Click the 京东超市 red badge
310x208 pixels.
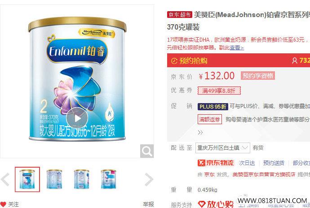[x=180, y=15]
